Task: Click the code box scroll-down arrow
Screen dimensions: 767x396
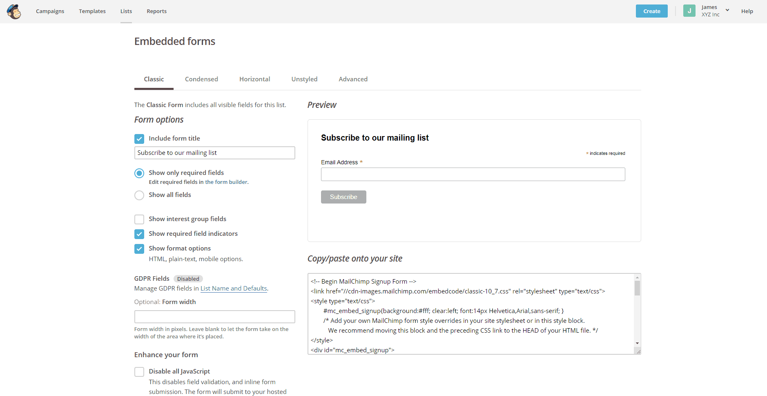Action: point(637,343)
